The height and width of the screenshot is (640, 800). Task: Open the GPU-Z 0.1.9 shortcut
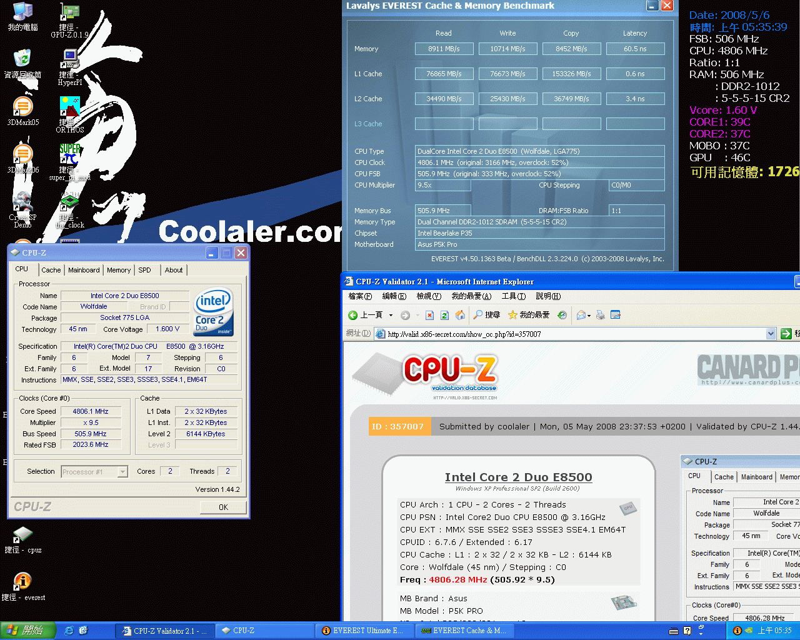[70, 20]
